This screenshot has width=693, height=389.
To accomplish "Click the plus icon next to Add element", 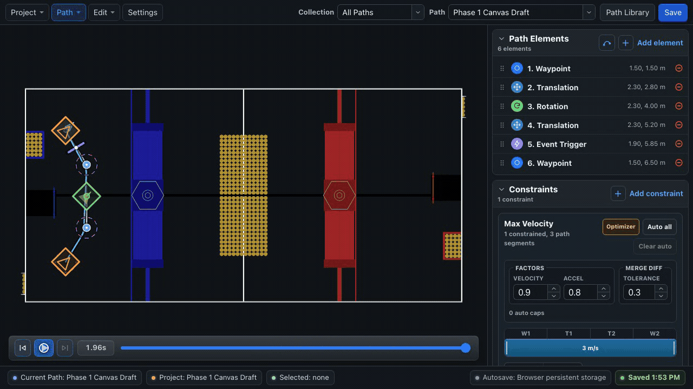I will pos(625,43).
